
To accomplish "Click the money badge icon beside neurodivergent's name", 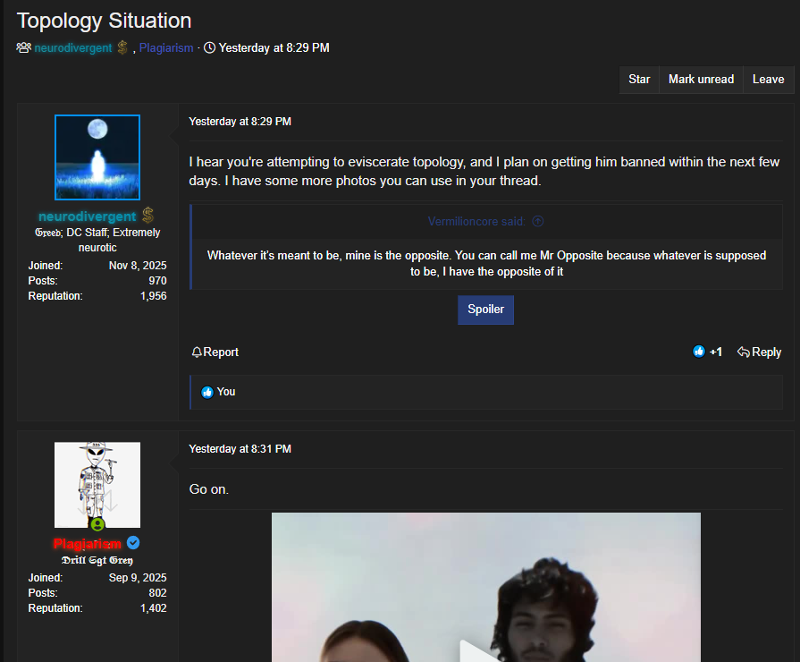I will point(147,216).
